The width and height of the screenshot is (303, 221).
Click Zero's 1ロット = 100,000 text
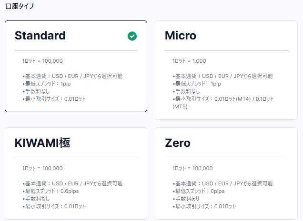pos(192,168)
